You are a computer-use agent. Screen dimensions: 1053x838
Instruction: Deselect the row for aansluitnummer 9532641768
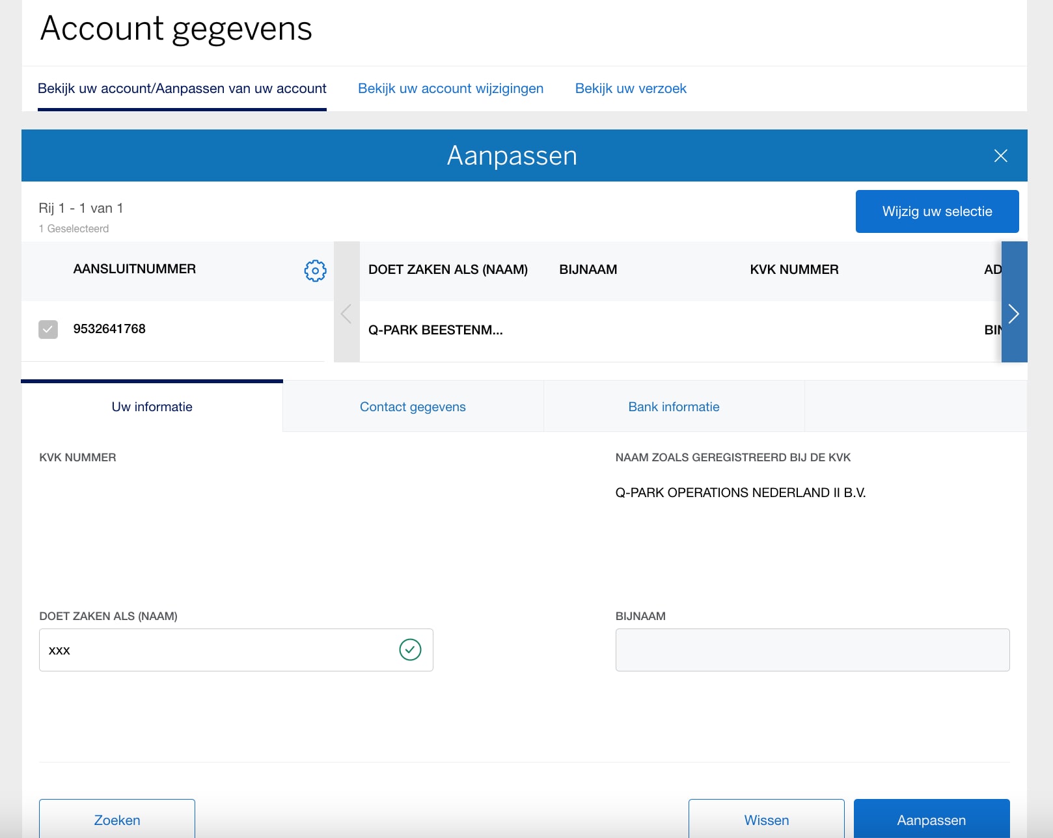pos(48,330)
